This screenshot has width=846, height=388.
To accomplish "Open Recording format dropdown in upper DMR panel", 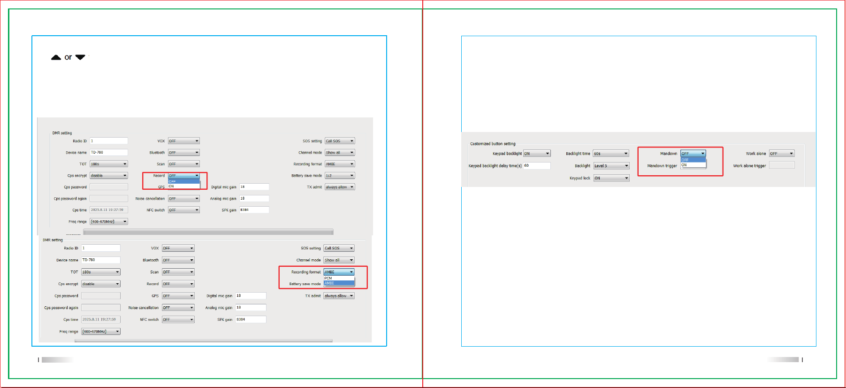I will [340, 164].
